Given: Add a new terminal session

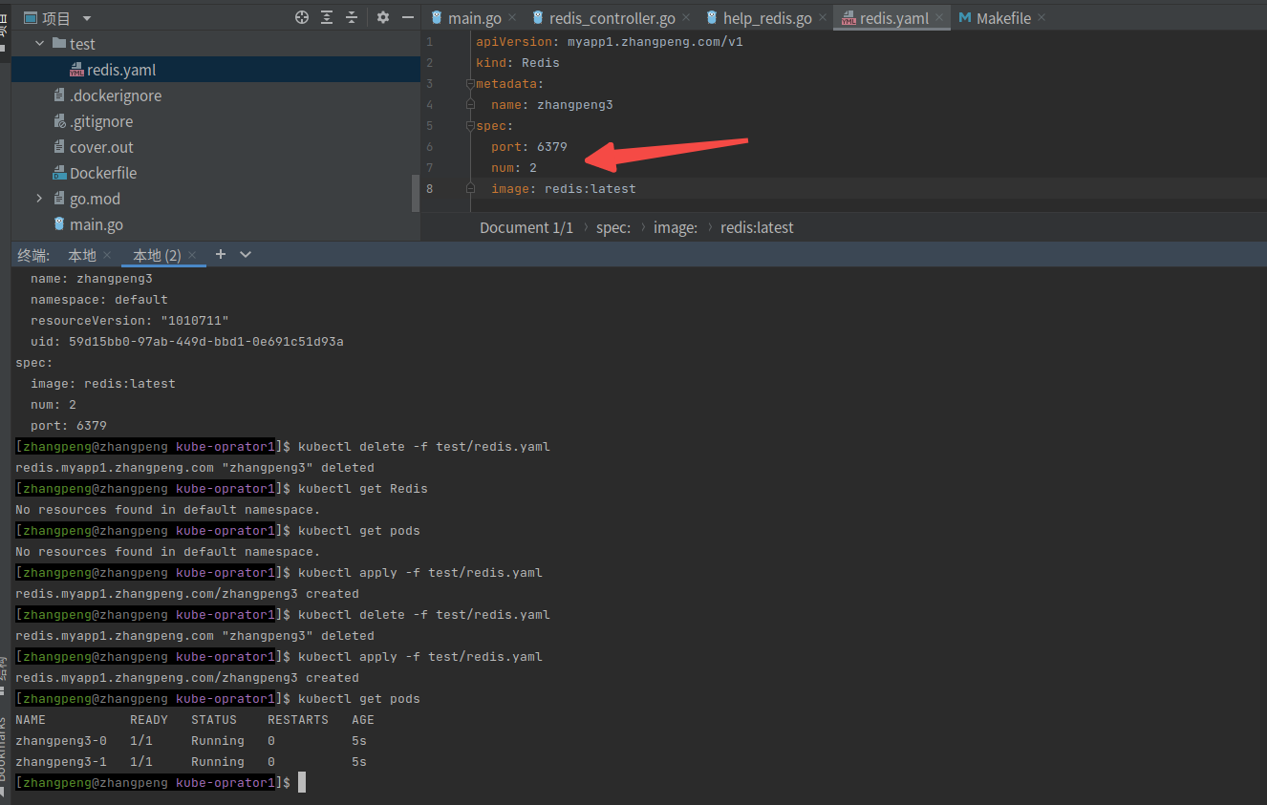Looking at the screenshot, I should click(221, 254).
